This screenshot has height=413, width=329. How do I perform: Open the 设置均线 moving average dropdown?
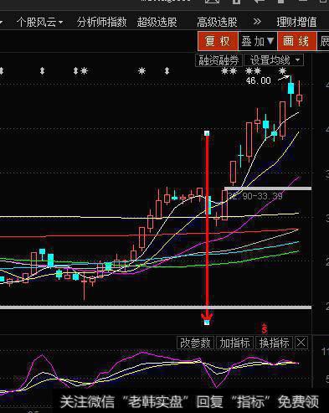click(x=274, y=60)
